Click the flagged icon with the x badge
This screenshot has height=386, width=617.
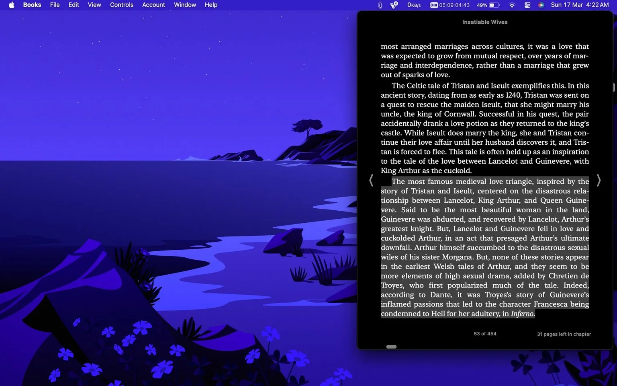pyautogui.click(x=393, y=5)
